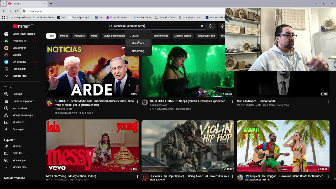336x189 pixels.
Task: Open the Lola Young messy thumbnail
Action: [92, 146]
